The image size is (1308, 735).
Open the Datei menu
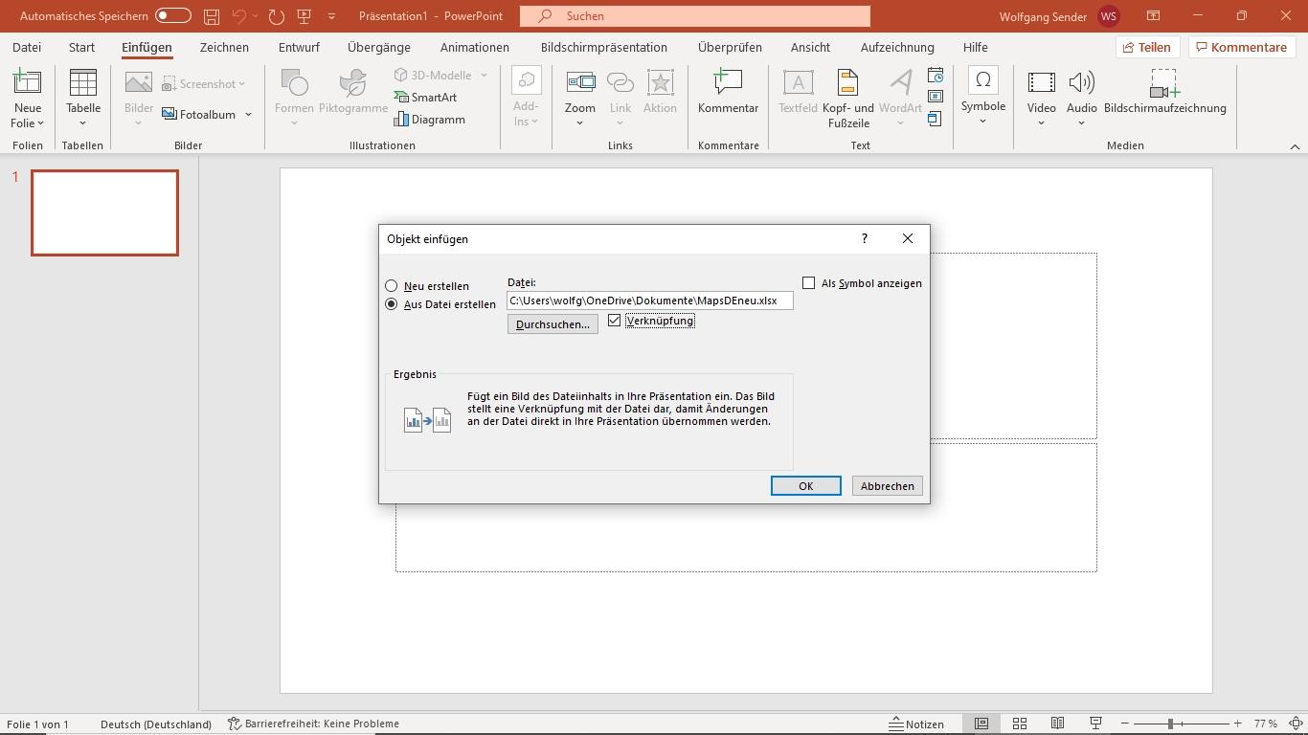pyautogui.click(x=27, y=47)
